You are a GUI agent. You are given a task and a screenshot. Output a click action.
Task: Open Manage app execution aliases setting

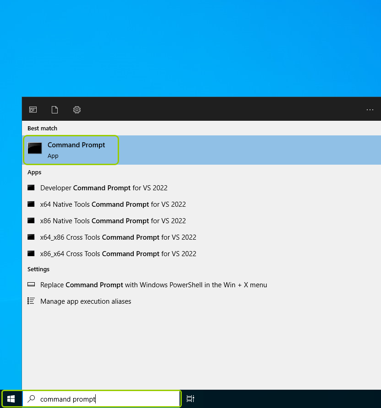[201, 301]
